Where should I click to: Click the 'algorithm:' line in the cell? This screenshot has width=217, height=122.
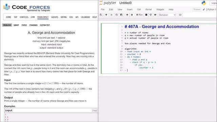click(131, 49)
